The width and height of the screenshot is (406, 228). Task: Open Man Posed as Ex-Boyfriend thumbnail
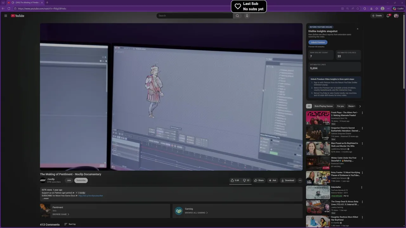tap(318, 149)
